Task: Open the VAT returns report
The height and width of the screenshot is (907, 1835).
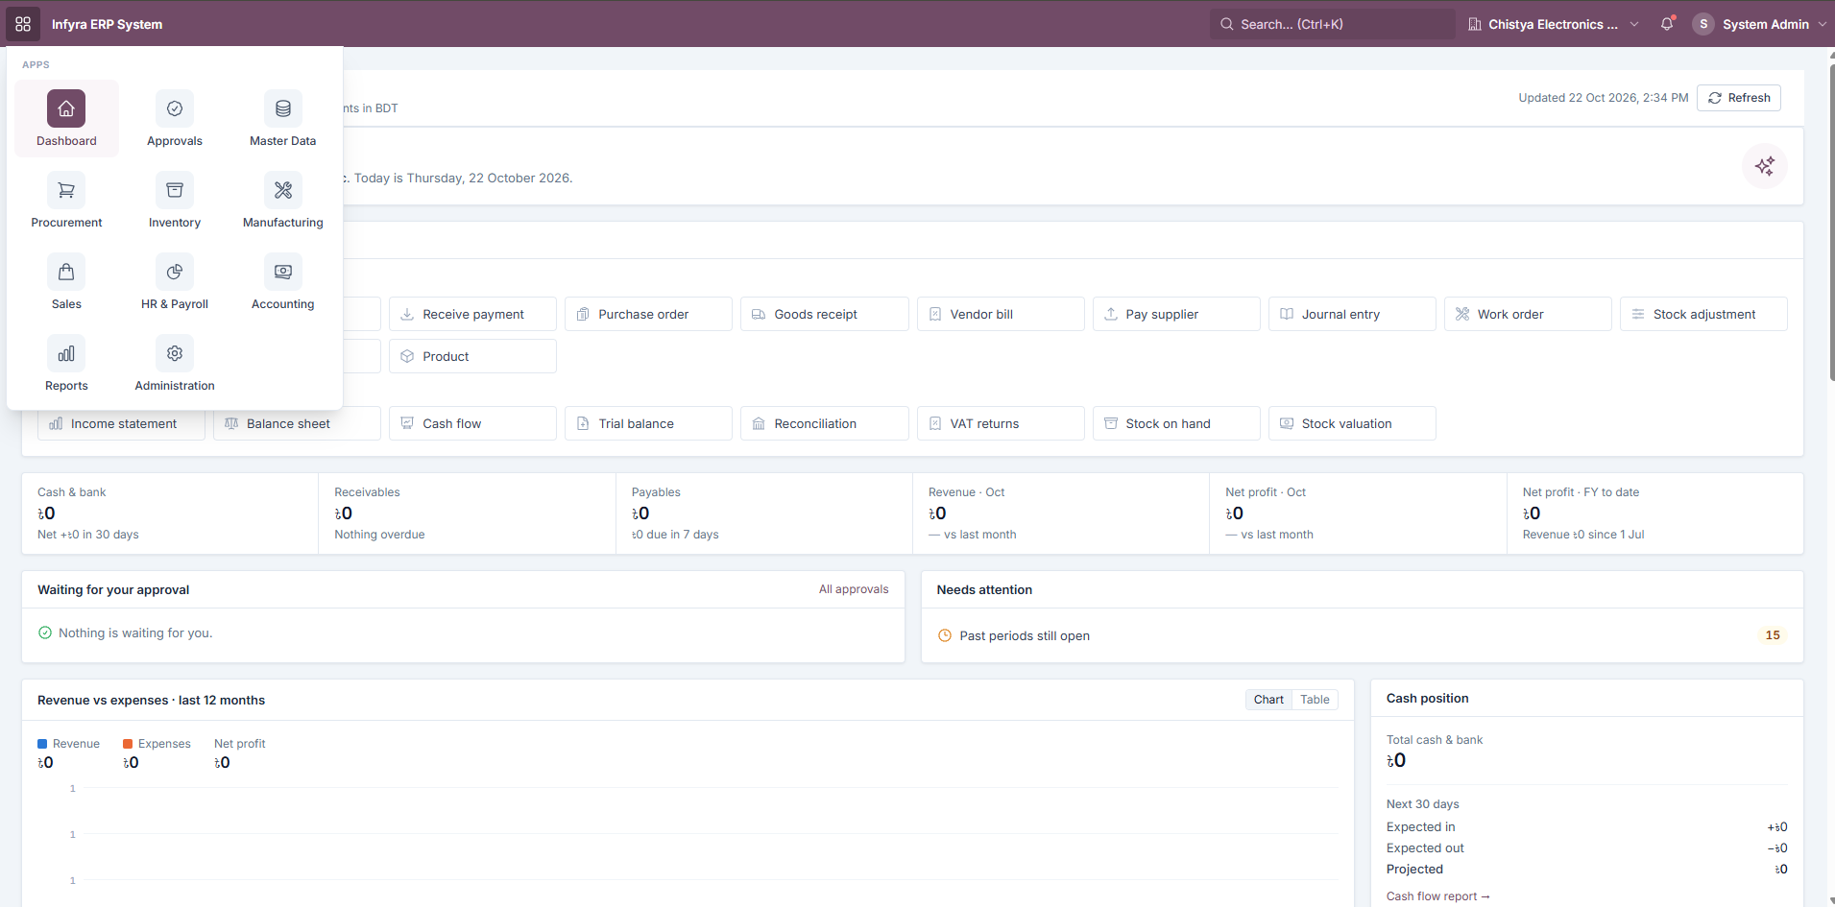Action: [1001, 423]
